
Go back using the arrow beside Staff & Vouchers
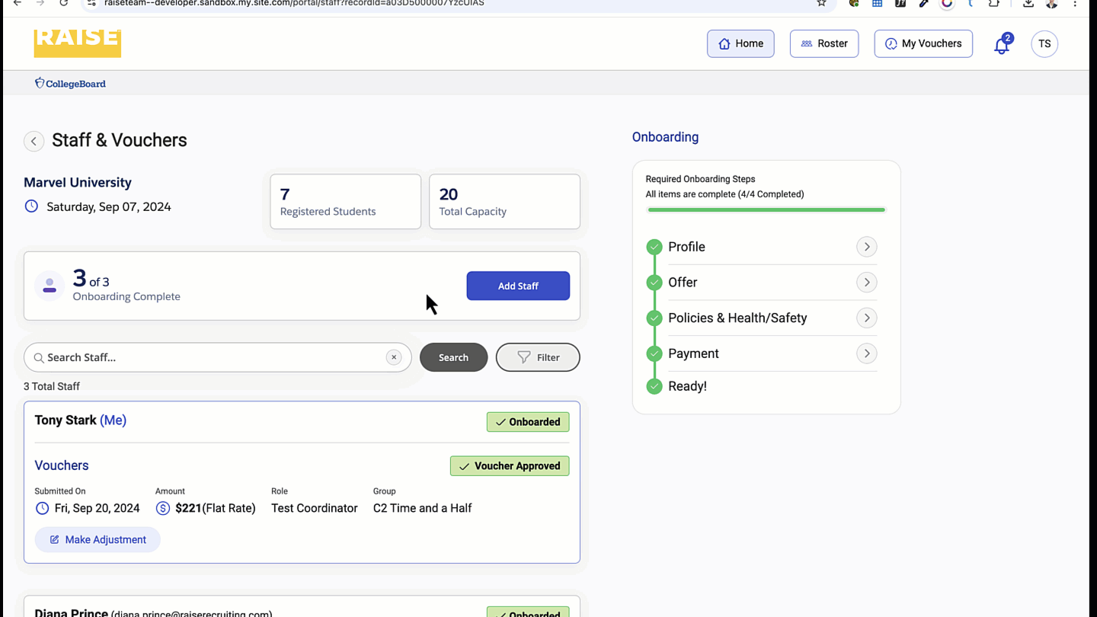[34, 141]
